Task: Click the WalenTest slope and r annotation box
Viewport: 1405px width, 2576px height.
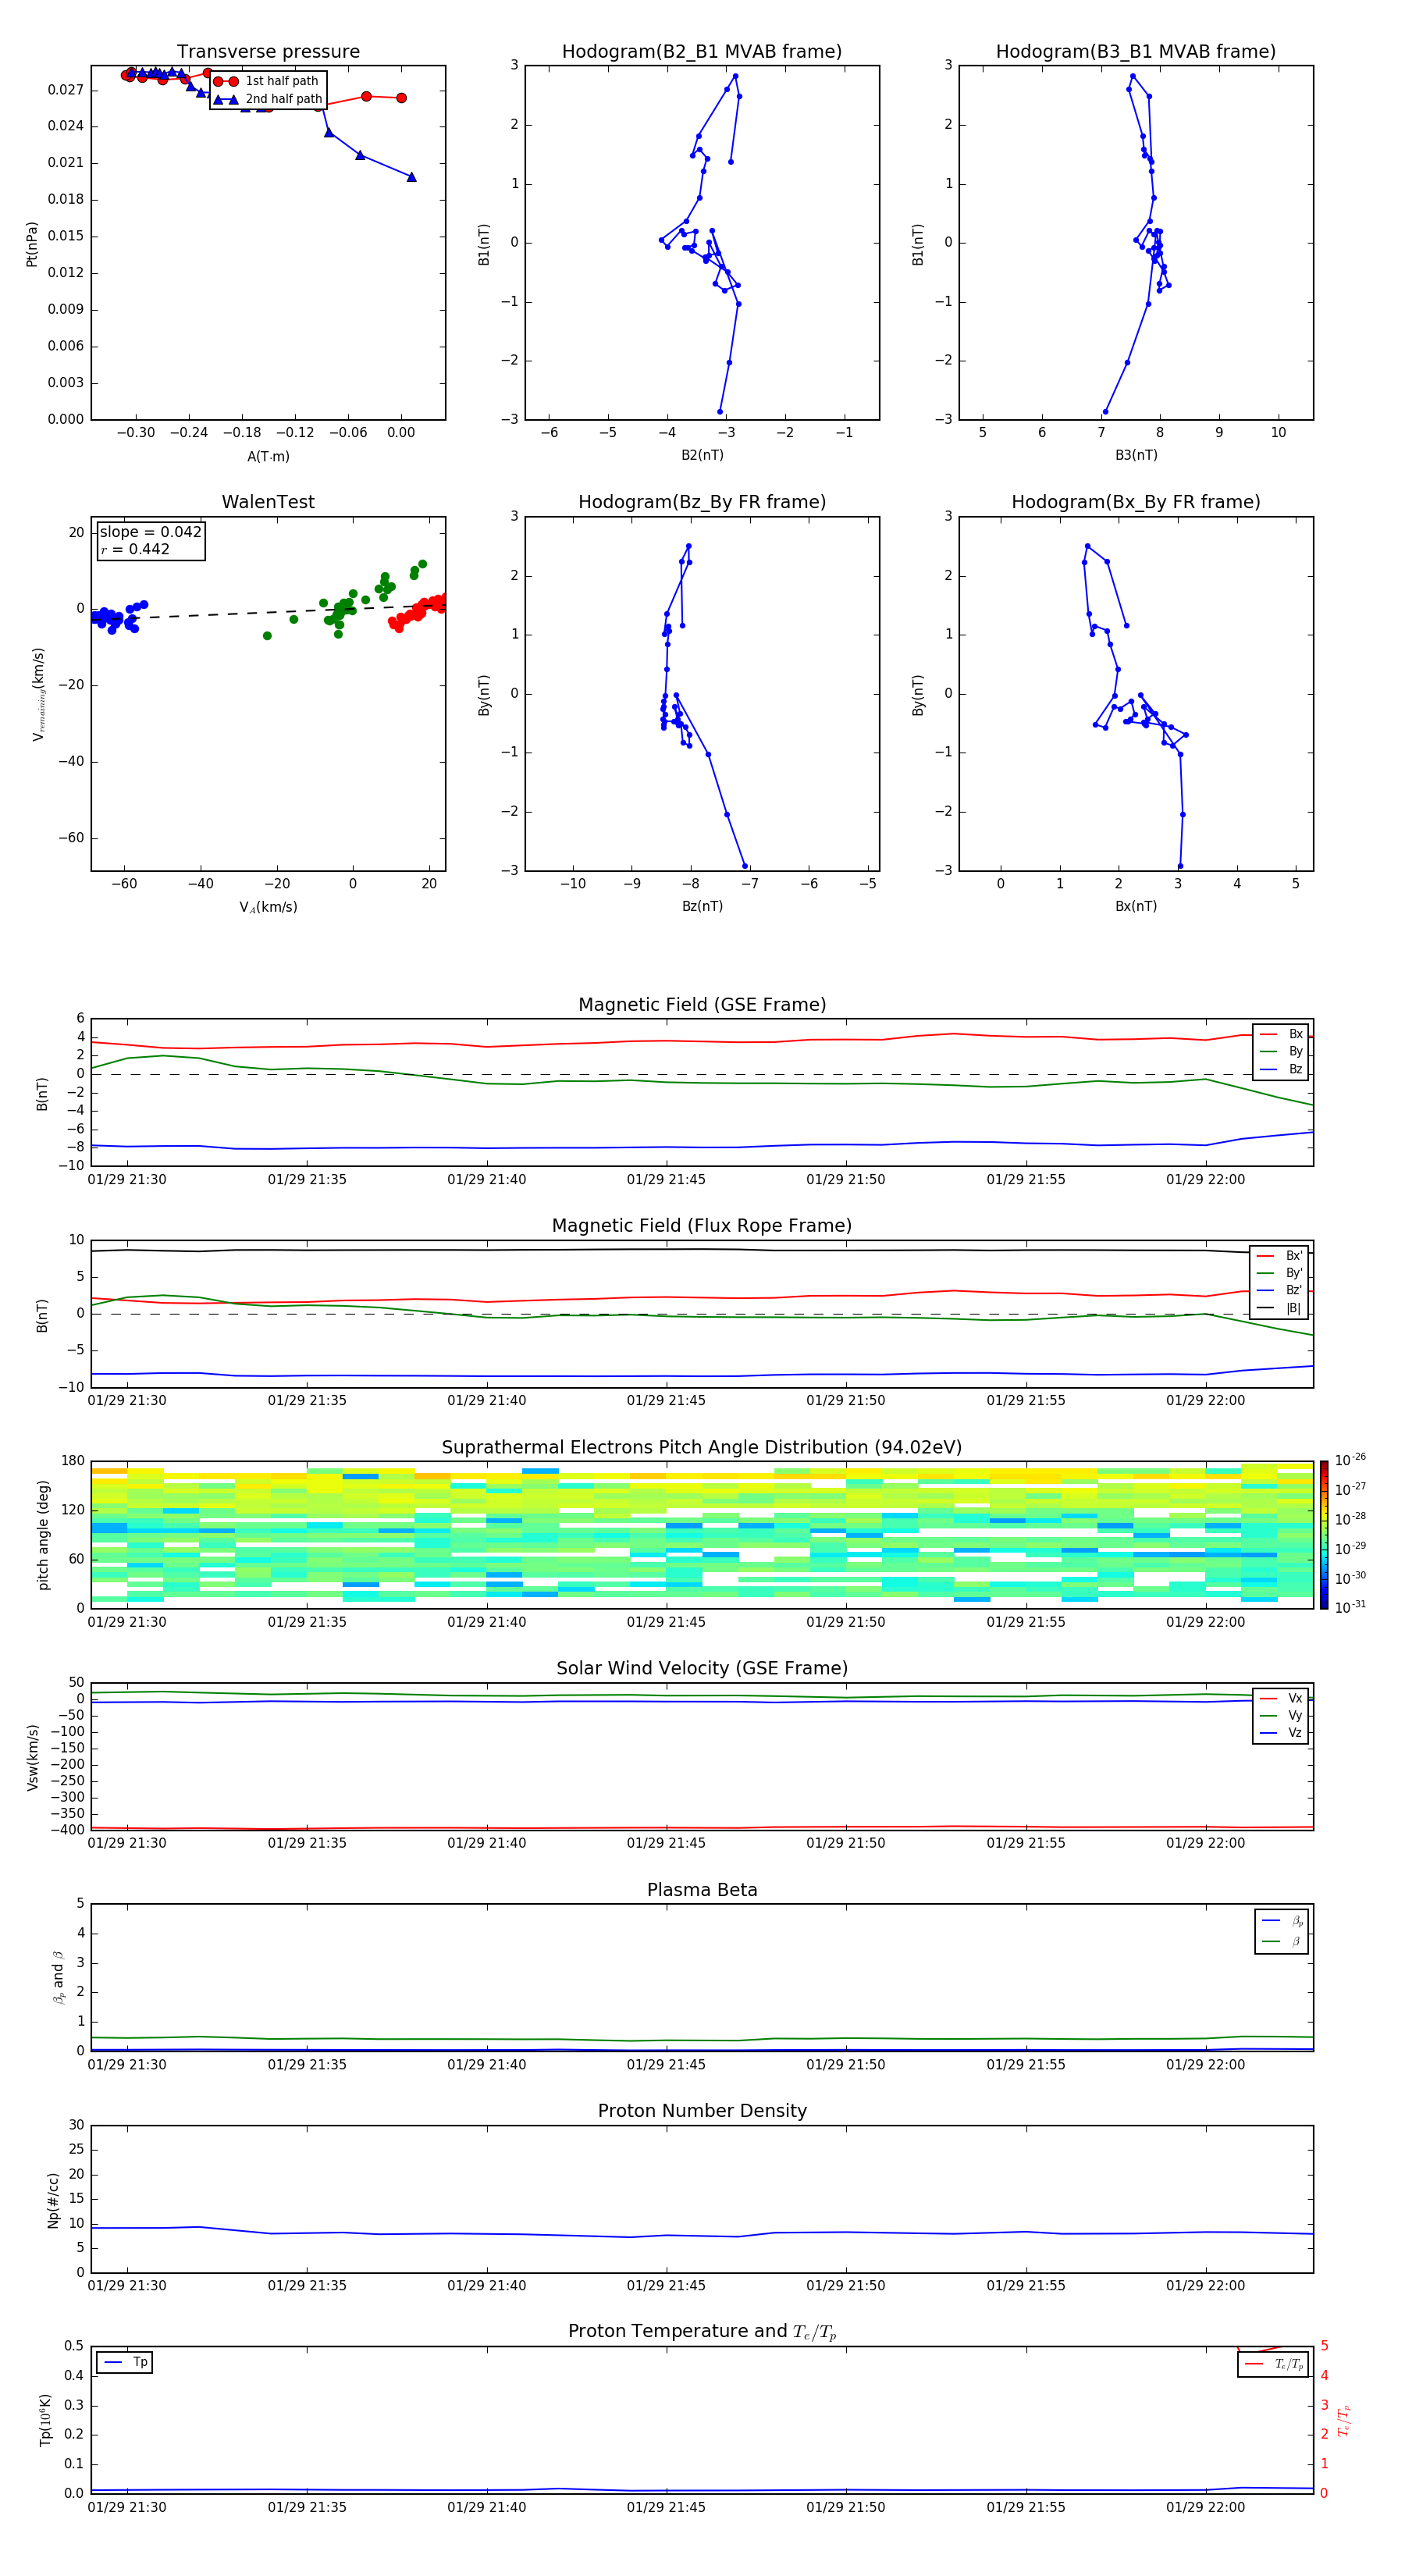Action: click(151, 540)
